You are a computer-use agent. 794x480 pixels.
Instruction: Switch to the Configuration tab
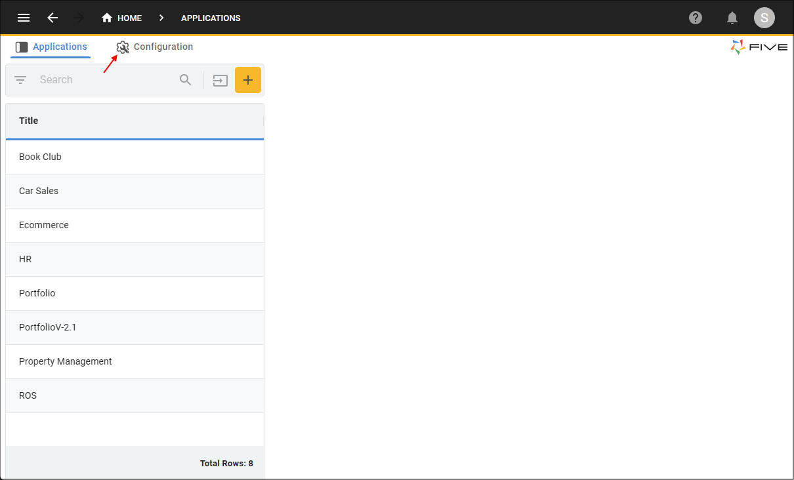coord(155,47)
